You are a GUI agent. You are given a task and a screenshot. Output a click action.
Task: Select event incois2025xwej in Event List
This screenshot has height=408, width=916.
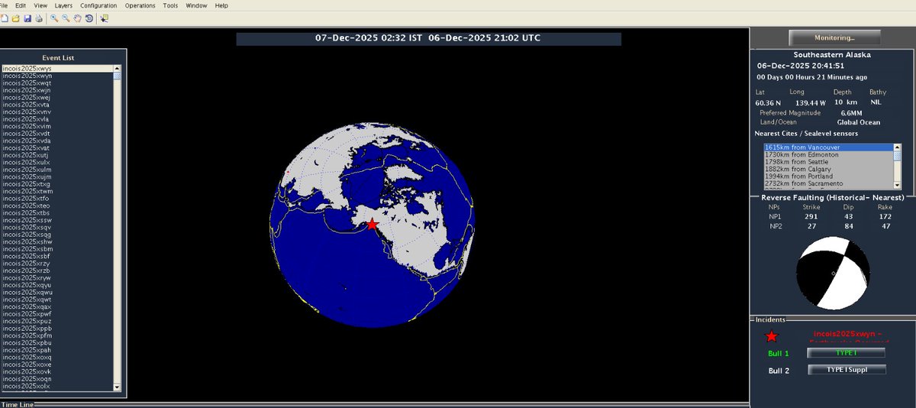[x=57, y=98]
